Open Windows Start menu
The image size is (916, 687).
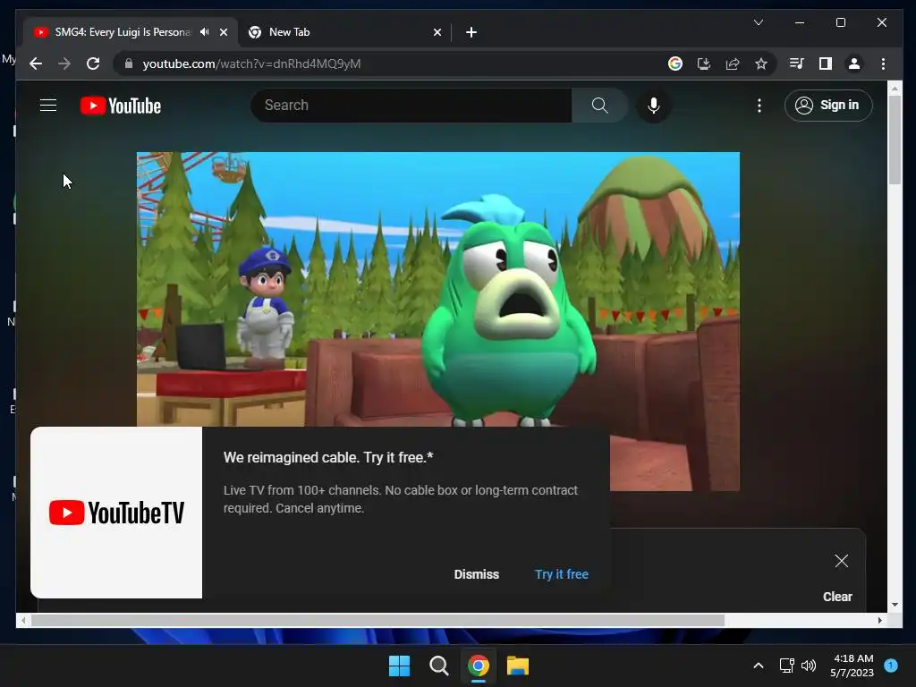point(400,666)
